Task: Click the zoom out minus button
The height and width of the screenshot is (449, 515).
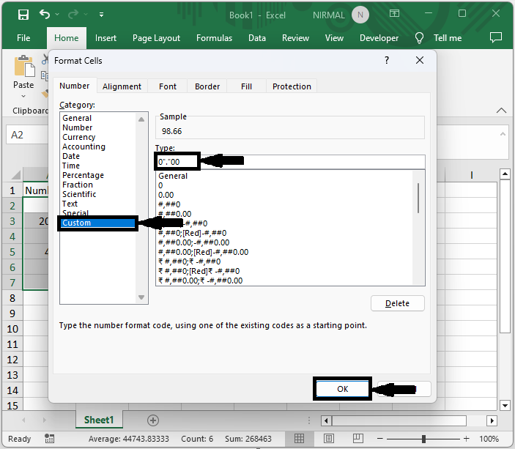Action: click(380, 439)
